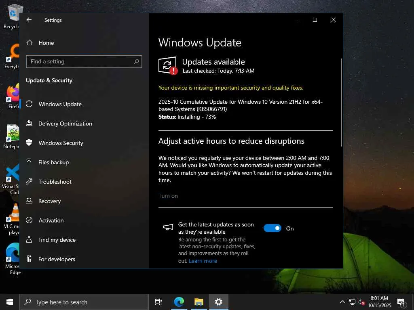Click the Find my device icon
This screenshot has height=310, width=414.
click(x=29, y=240)
